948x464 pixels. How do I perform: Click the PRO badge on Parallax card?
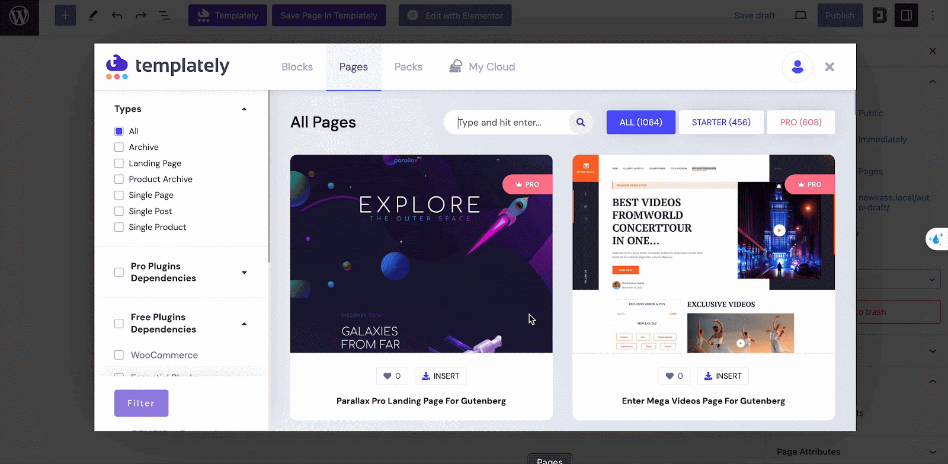pos(527,184)
